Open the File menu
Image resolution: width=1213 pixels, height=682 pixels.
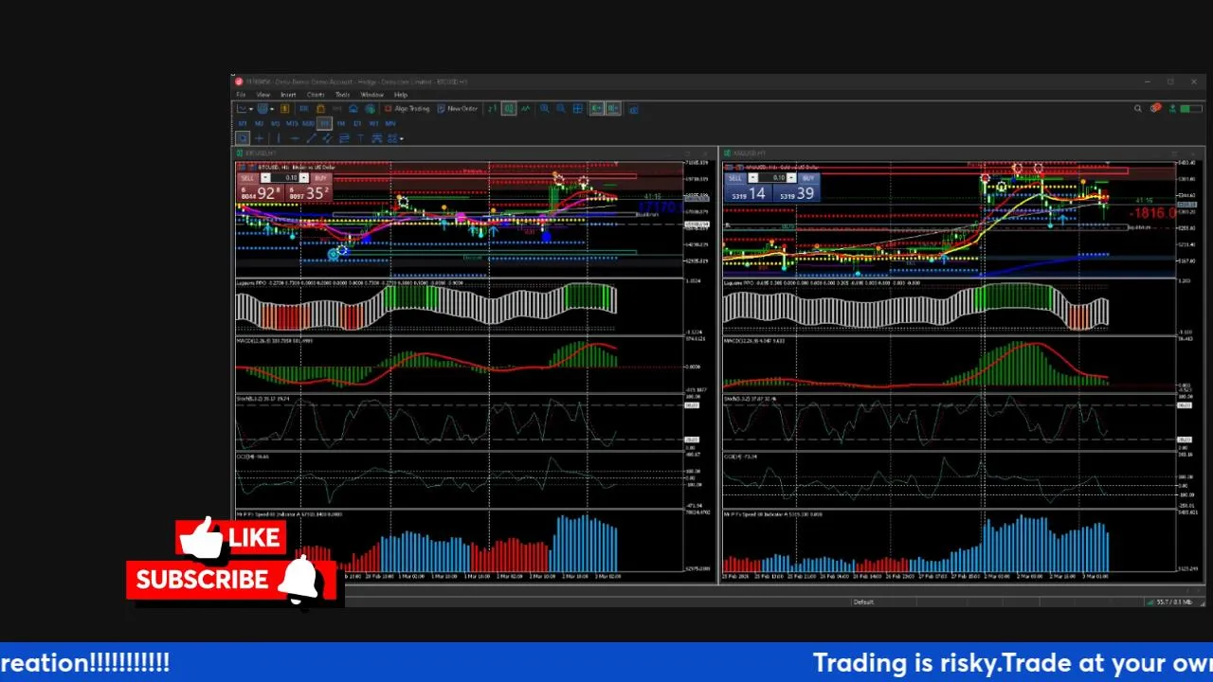241,95
